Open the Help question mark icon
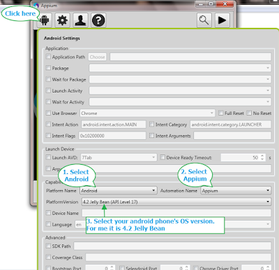The width and height of the screenshot is (279, 270). pos(98,20)
